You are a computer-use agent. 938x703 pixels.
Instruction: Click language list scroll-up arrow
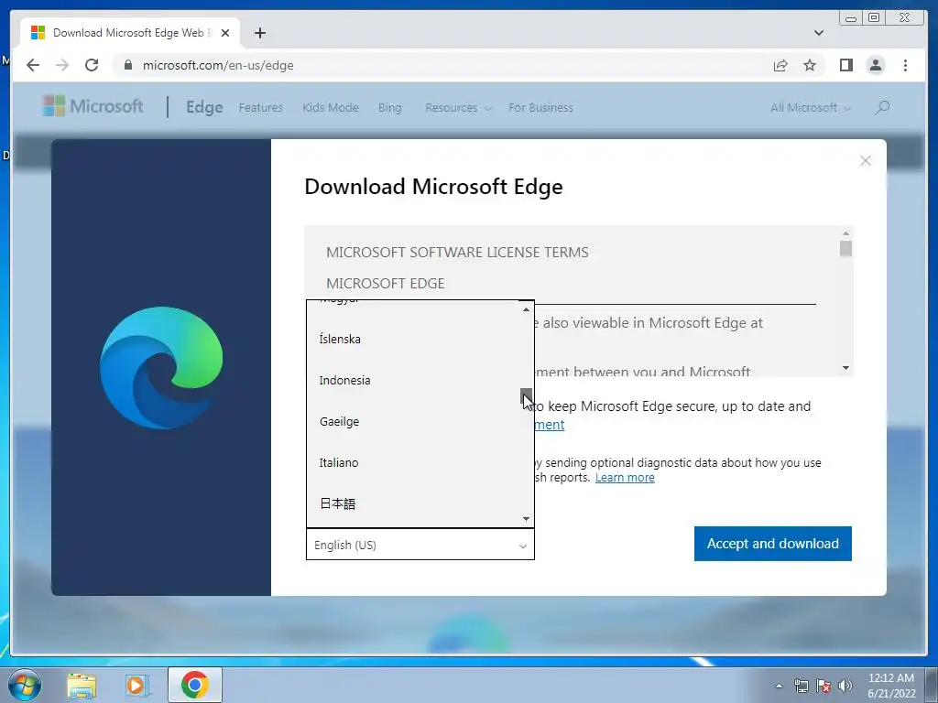point(526,309)
